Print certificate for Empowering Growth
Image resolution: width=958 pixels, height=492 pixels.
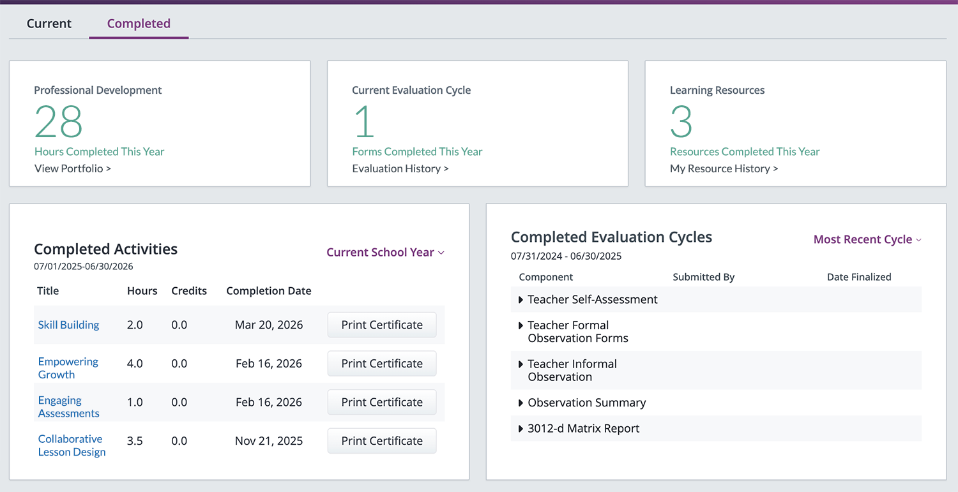pos(381,364)
